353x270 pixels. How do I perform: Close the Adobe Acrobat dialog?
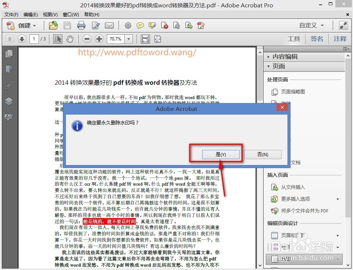pyautogui.click(x=282, y=108)
